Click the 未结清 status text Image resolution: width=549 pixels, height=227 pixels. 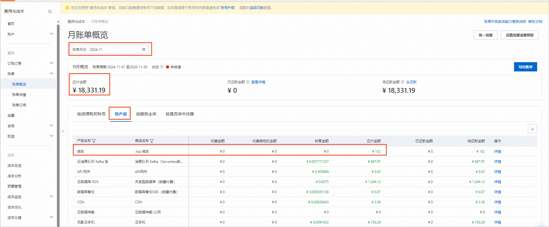pos(175,67)
